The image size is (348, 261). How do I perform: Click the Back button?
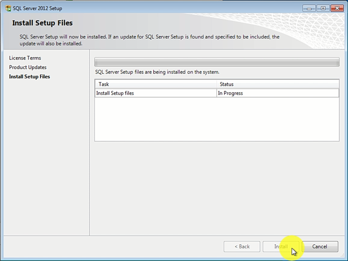[x=242, y=247]
